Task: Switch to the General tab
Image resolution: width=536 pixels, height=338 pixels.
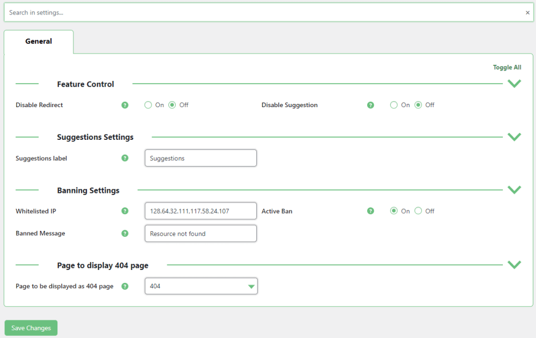Action: point(39,41)
